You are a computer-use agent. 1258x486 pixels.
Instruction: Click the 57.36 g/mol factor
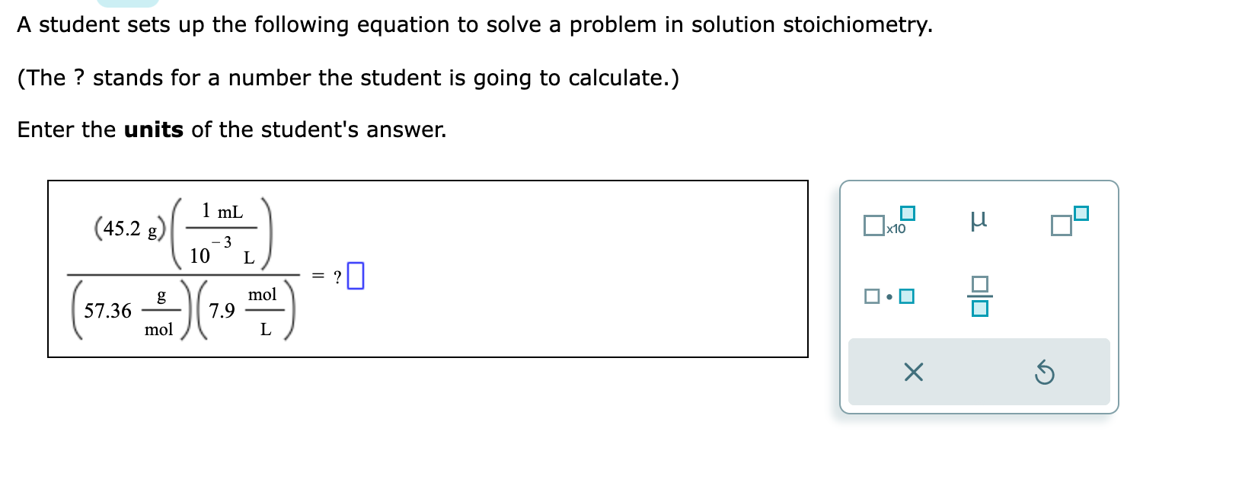coord(129,311)
